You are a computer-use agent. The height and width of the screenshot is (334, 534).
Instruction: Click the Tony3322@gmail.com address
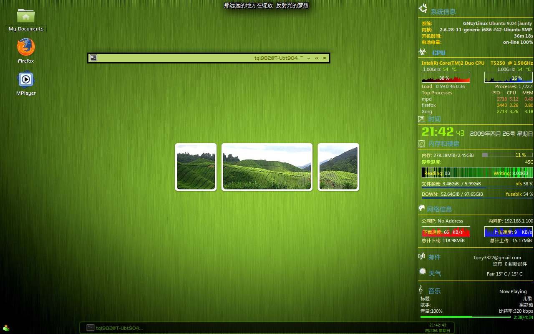497,258
